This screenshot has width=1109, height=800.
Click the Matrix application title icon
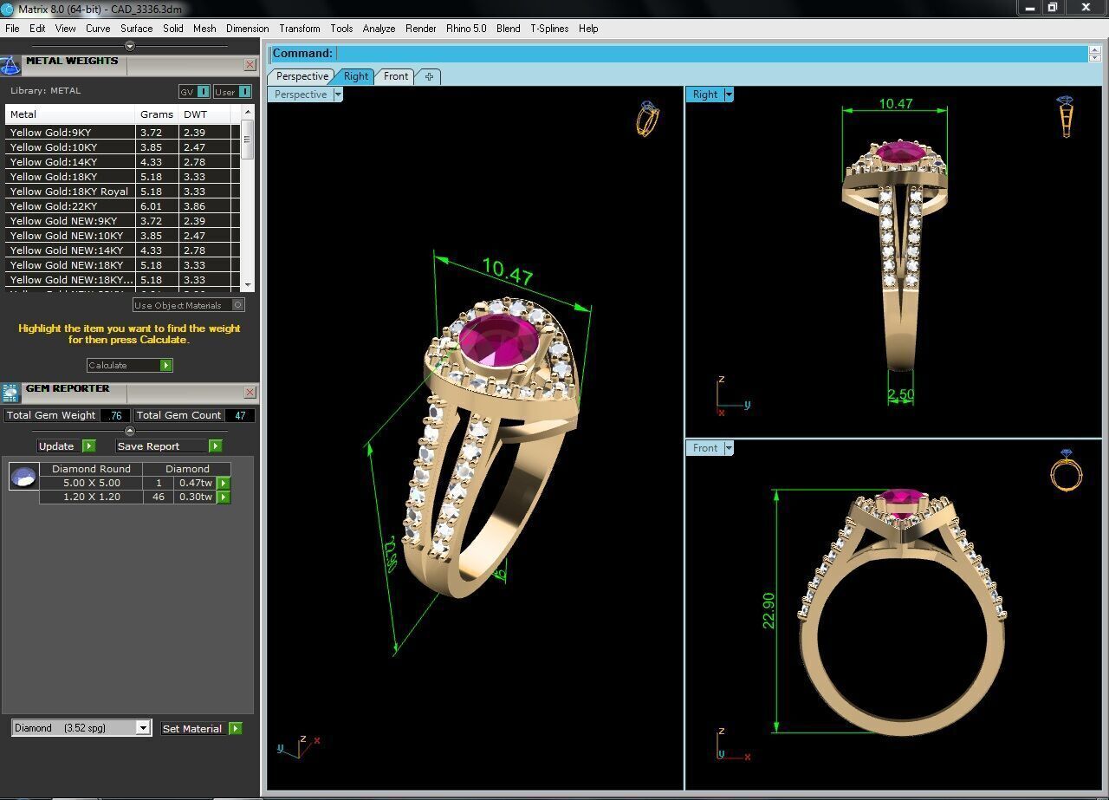8,8
